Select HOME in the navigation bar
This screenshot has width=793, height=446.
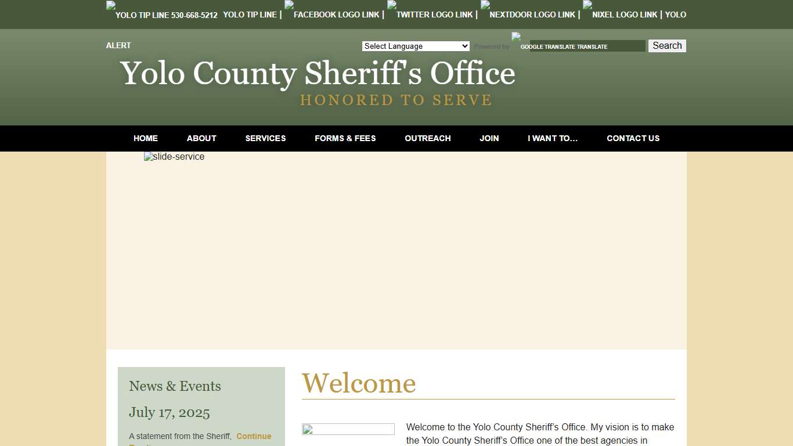(145, 138)
